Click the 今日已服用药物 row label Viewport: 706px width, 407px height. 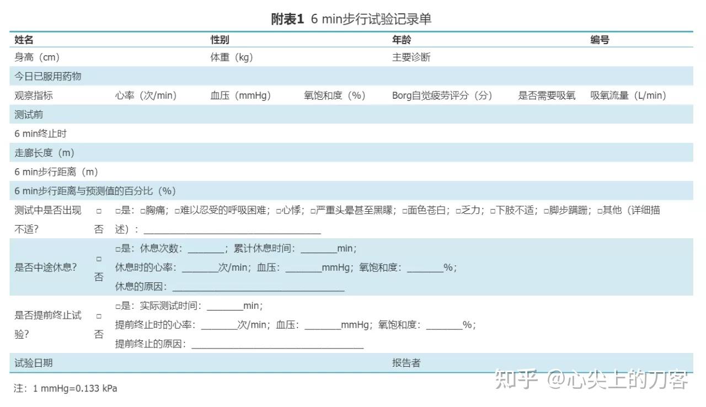pos(48,76)
